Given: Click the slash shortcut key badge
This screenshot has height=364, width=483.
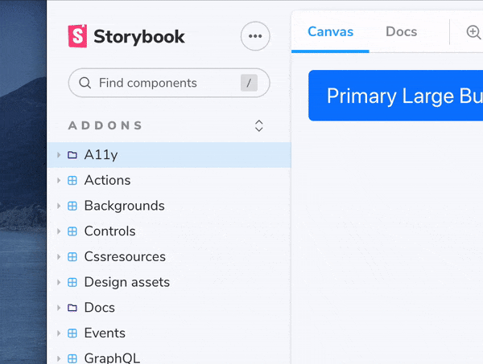Looking at the screenshot, I should click(249, 83).
